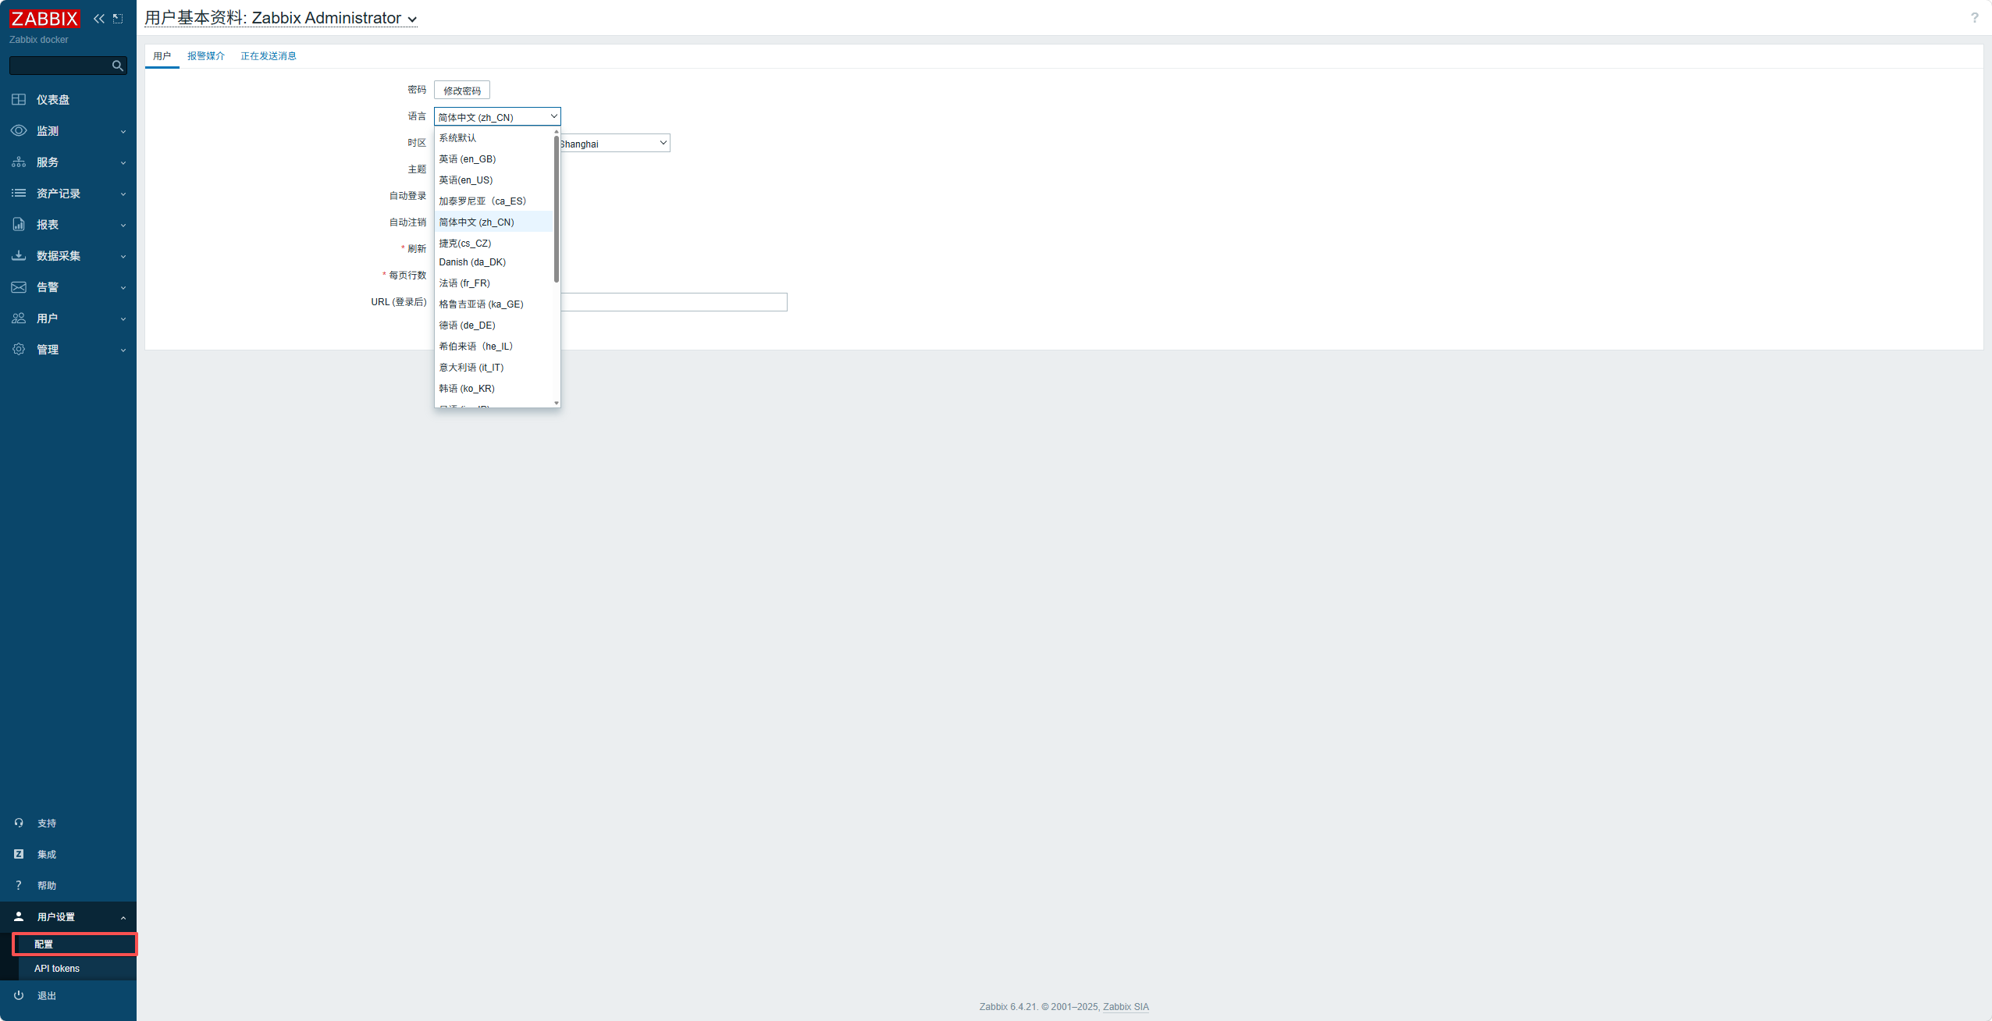Click the 资产记录 list icon
The image size is (1992, 1021).
tap(19, 193)
